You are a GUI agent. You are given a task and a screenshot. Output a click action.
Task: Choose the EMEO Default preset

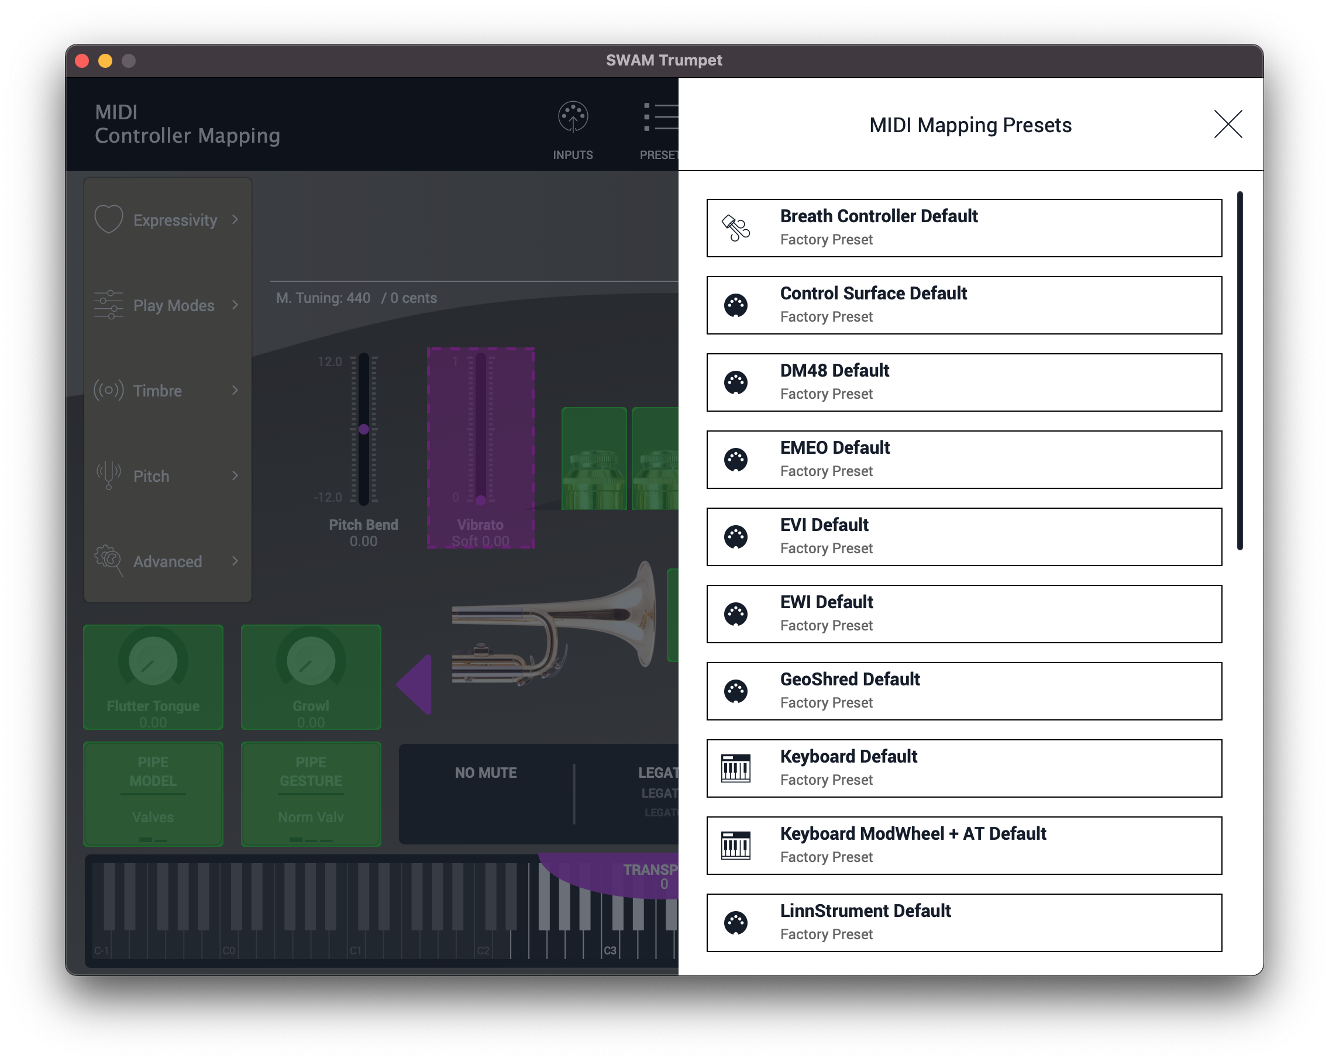point(964,459)
